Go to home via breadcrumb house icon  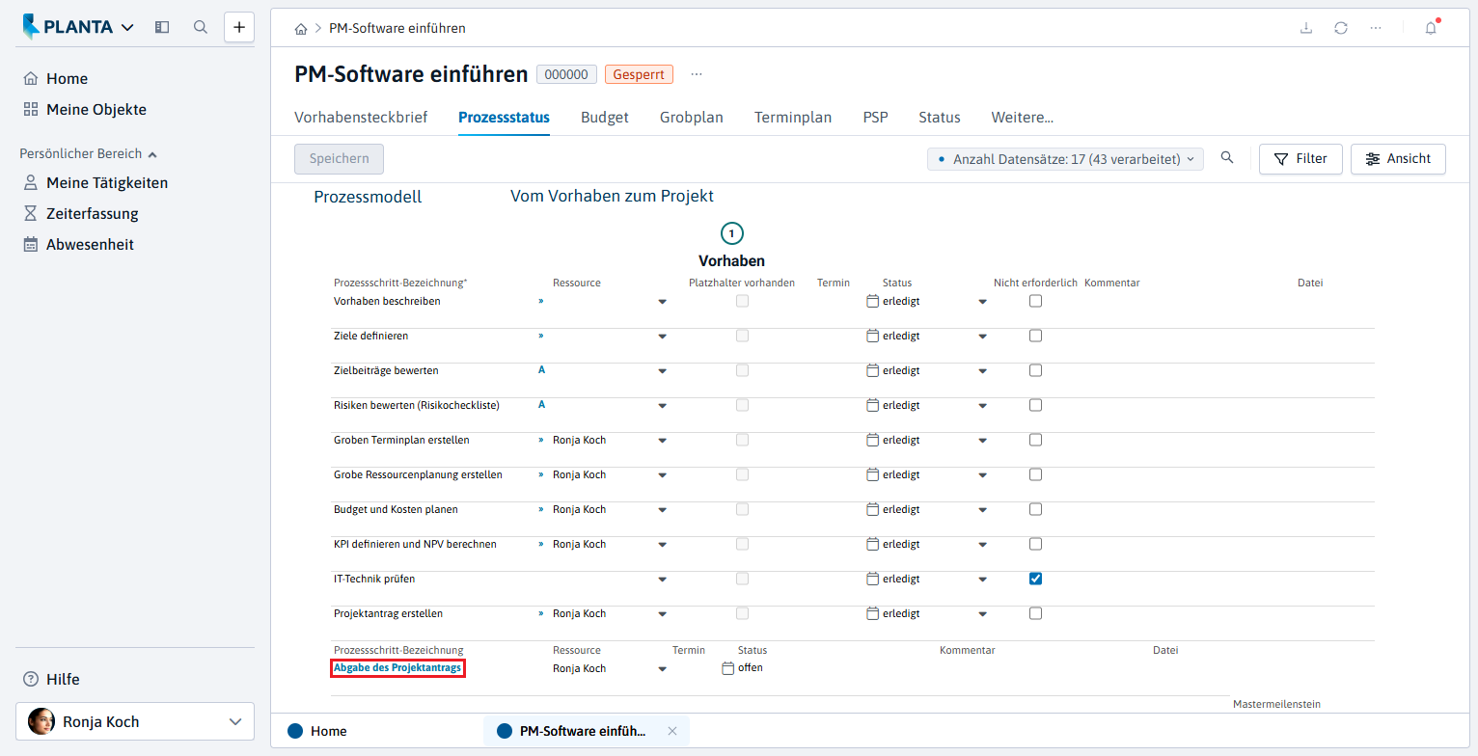pyautogui.click(x=301, y=29)
